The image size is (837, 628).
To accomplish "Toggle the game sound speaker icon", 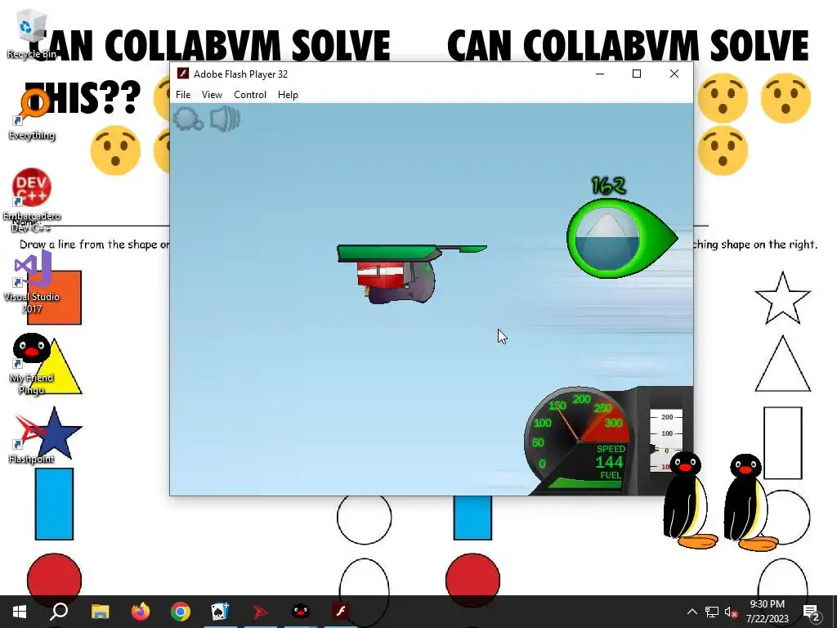I will [225, 119].
